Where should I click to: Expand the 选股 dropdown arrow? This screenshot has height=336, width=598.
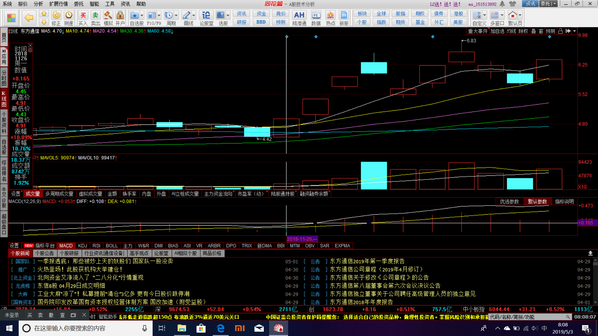pyautogui.click(x=228, y=15)
